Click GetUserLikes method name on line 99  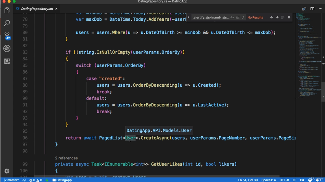pos(167,164)
